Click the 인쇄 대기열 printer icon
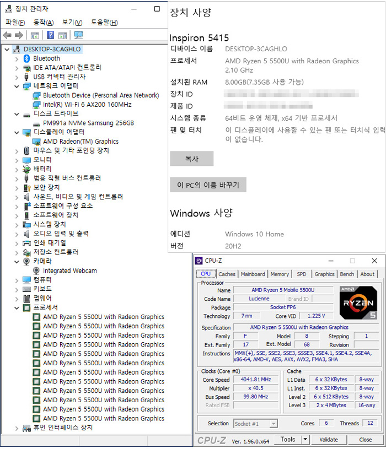The height and width of the screenshot is (449, 386). (x=26, y=243)
